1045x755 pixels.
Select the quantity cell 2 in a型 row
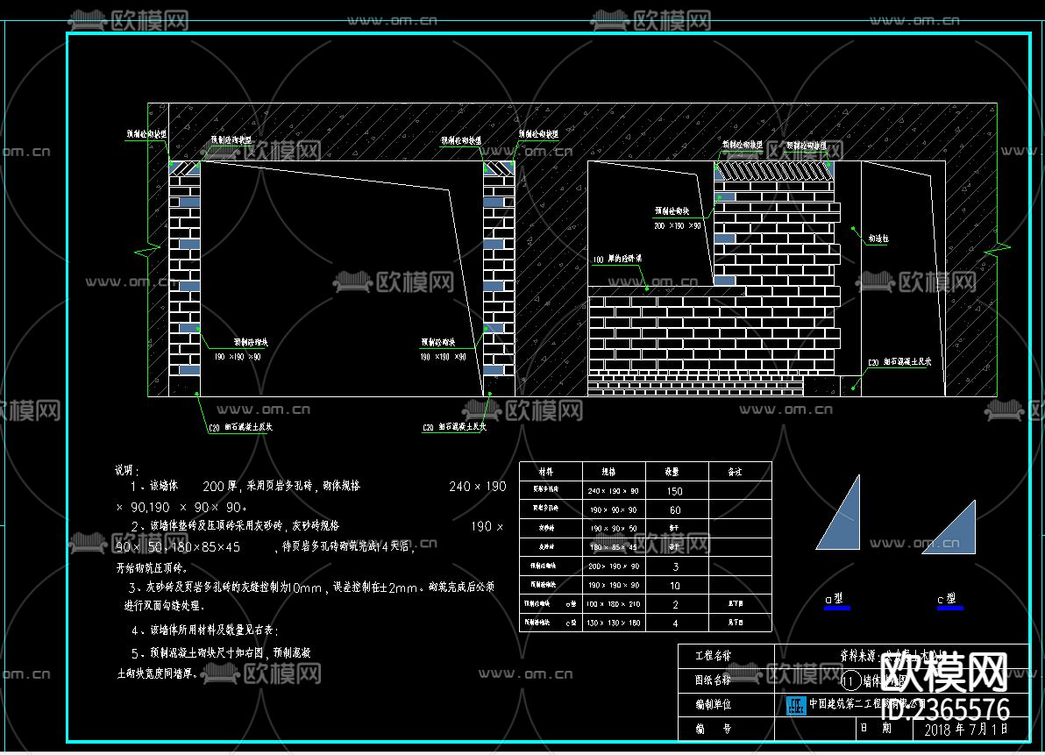[x=675, y=604]
